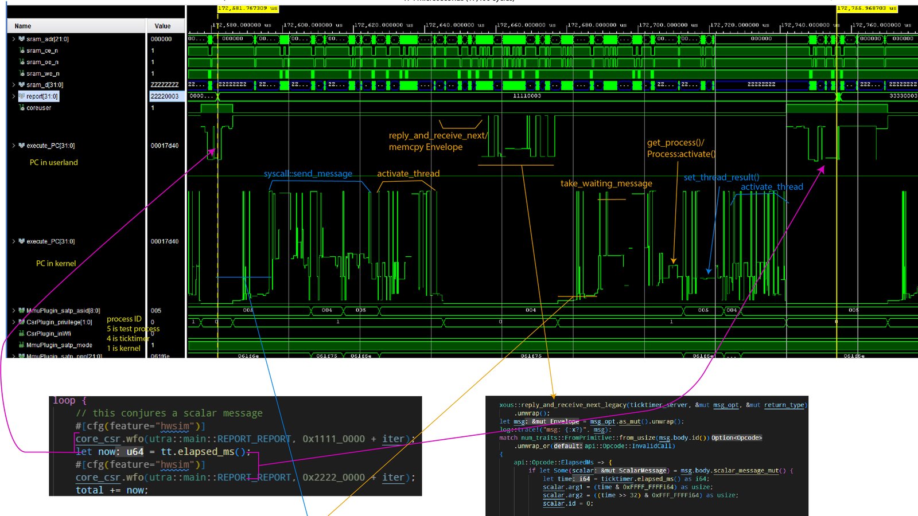
Task: Click value 00017d40 of kernel execute_PC
Action: 165,241
